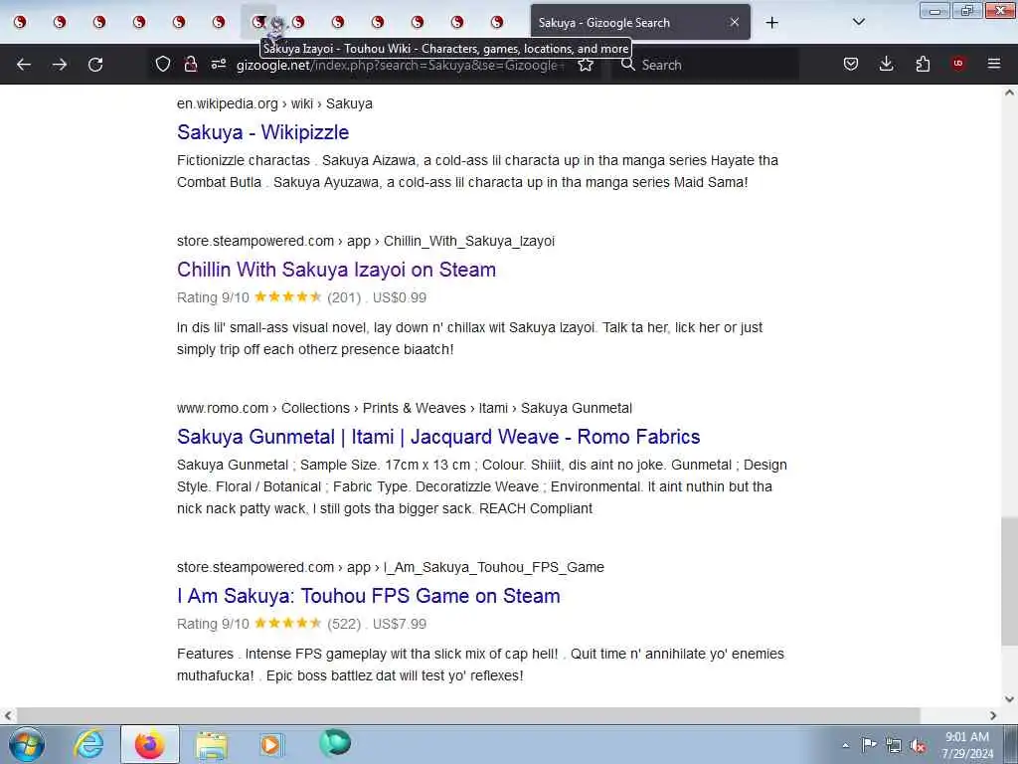Click the vertical scrollbar thumb
The width and height of the screenshot is (1018, 764).
(x=1009, y=581)
